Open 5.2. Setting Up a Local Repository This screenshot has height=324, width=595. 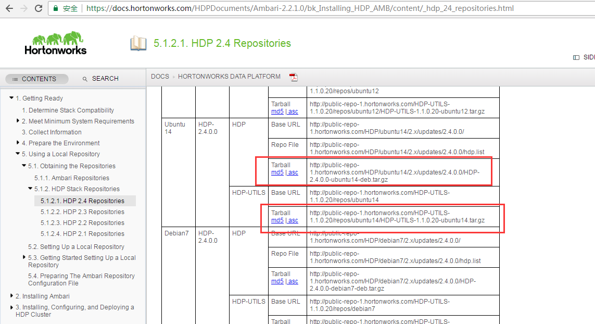tap(76, 247)
